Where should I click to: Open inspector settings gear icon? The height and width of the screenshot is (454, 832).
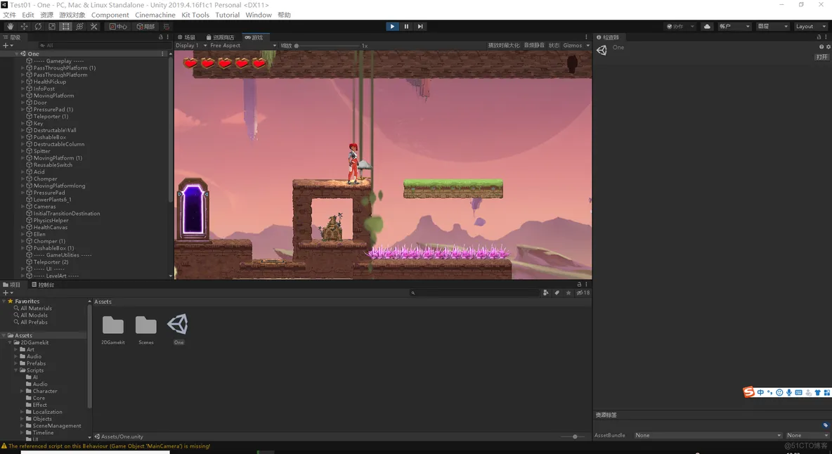(x=828, y=47)
